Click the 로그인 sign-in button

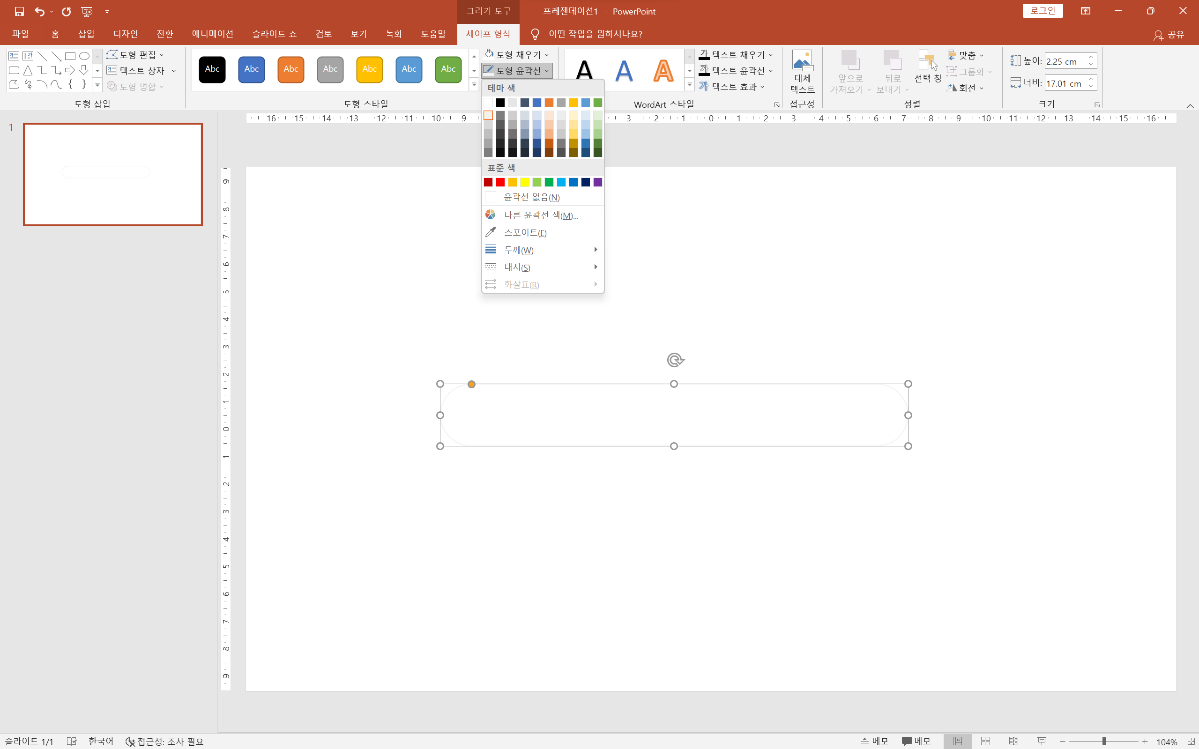coord(1043,11)
